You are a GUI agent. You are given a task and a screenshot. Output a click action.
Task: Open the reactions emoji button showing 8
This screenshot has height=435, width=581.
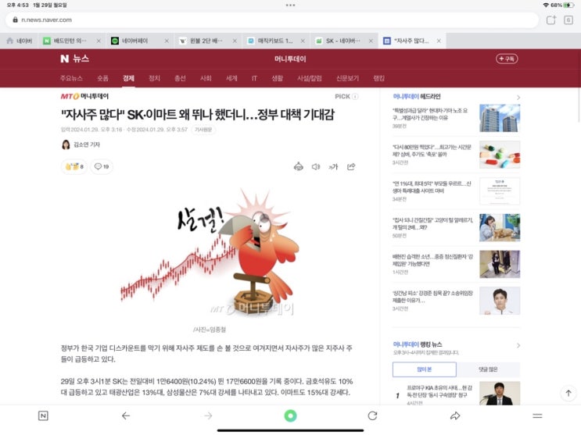pos(74,166)
